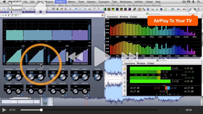Click the magnifier zoom tool in WaveLab toolbar
203x114 pixels.
coord(66,9)
